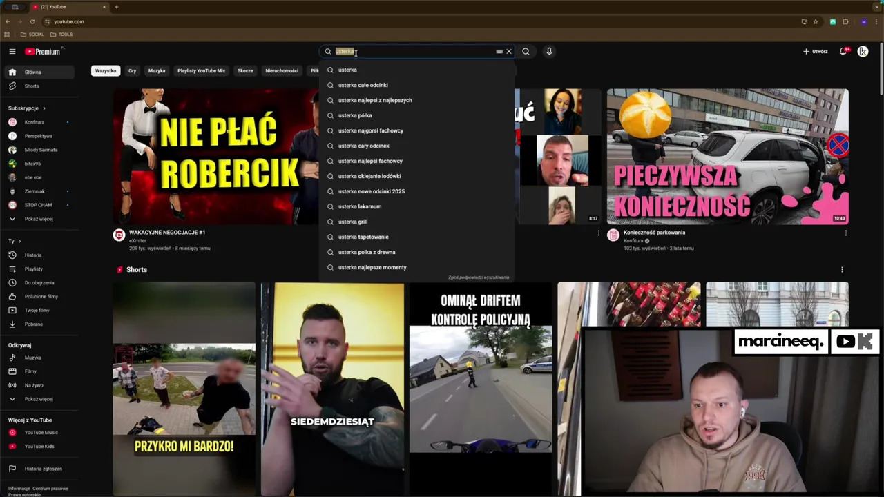Choose suggestion usterka nowe odcinki 2025

[416, 191]
